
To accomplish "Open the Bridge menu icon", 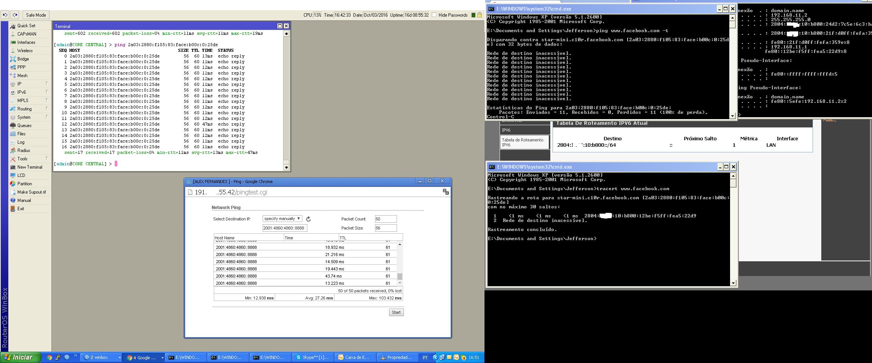I will pos(13,59).
